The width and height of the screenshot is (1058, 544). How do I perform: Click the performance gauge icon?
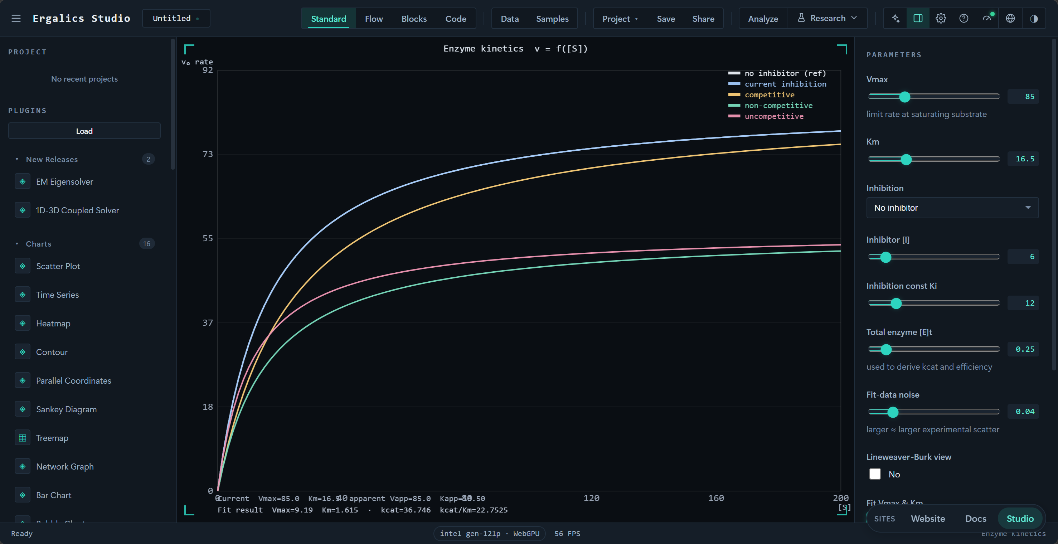coord(987,19)
